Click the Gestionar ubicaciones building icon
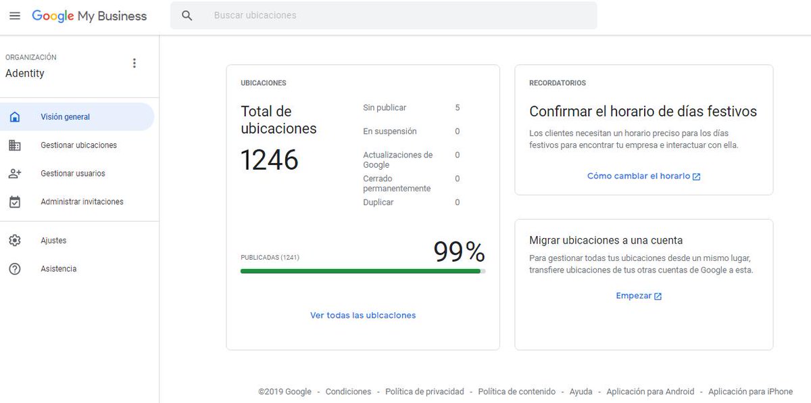The width and height of the screenshot is (811, 403). 15,145
